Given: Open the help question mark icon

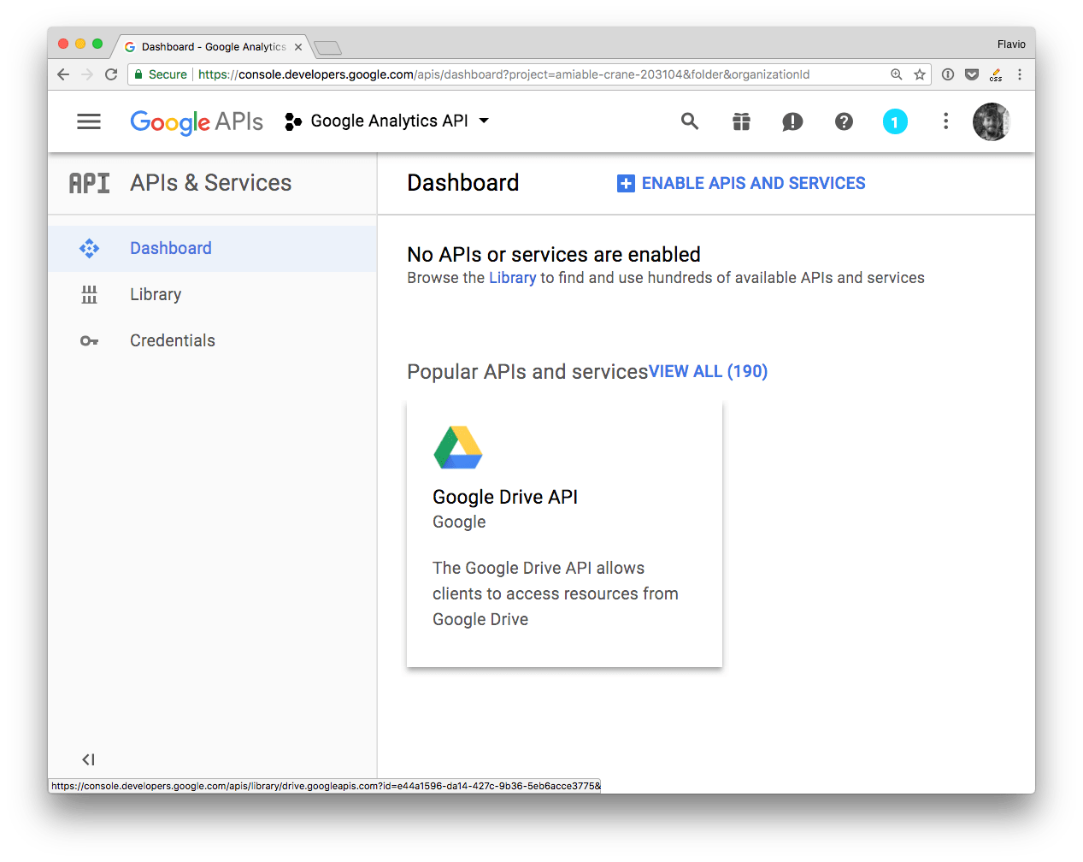Looking at the screenshot, I should (x=844, y=121).
